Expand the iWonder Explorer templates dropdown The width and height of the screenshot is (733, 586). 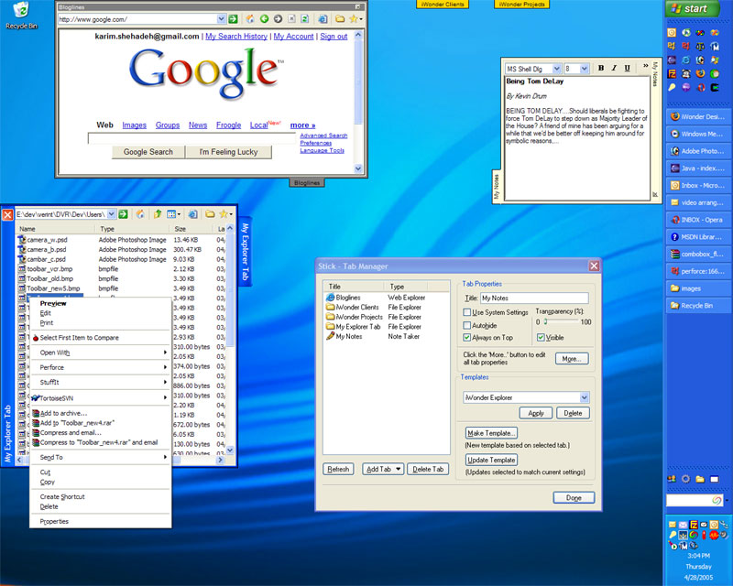coord(584,397)
